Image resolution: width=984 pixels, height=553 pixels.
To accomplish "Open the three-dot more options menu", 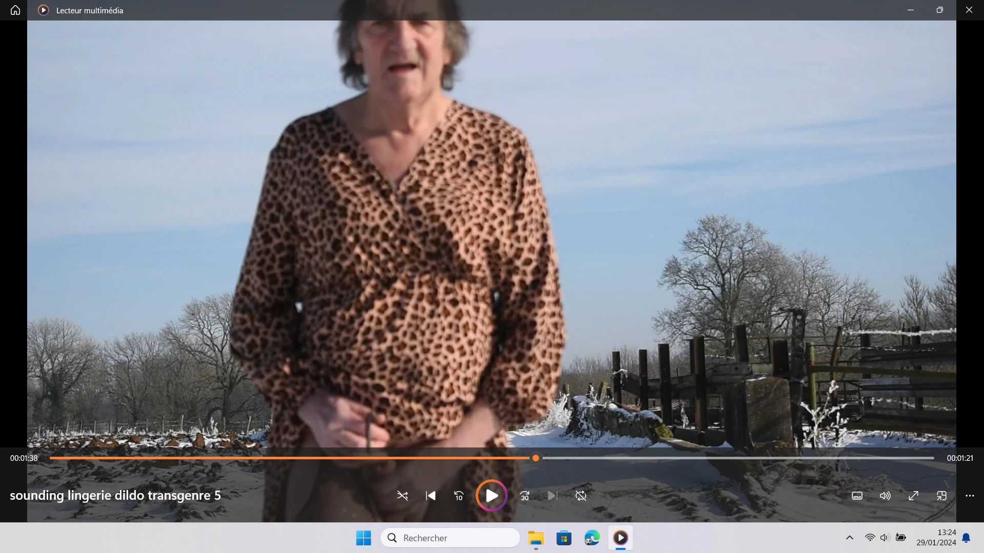I will coord(970,496).
